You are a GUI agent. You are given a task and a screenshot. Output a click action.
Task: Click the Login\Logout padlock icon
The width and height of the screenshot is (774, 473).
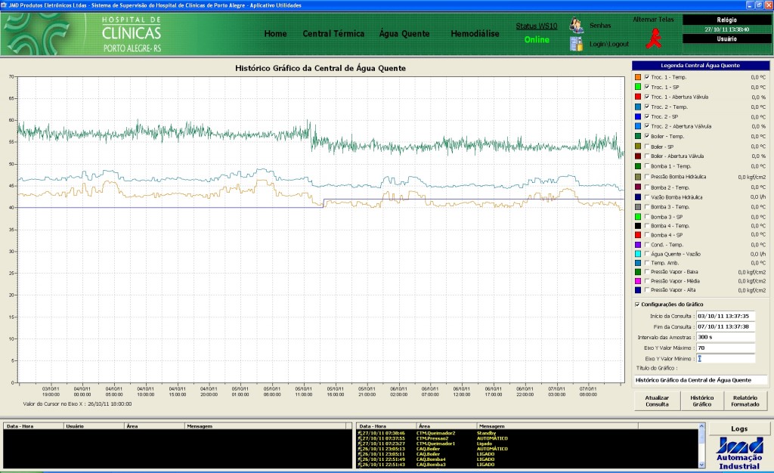click(x=576, y=44)
